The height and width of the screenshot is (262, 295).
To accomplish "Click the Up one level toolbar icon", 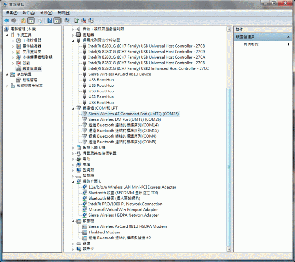I will coord(24,20).
